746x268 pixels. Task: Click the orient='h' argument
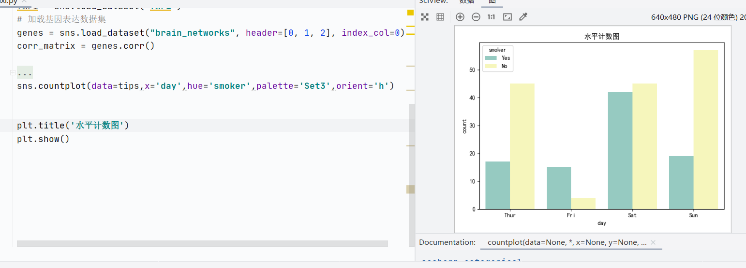[x=363, y=86]
